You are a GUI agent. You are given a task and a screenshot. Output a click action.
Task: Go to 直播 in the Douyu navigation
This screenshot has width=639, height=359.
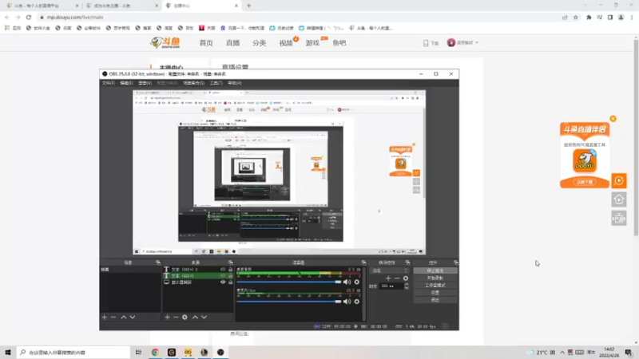coord(232,43)
